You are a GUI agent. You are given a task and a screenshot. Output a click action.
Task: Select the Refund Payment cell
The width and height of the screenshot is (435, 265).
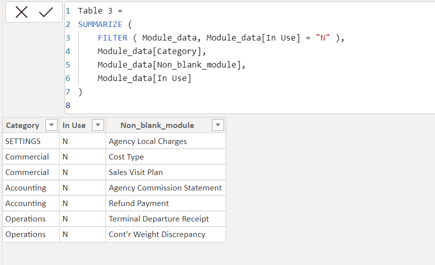[x=165, y=203]
